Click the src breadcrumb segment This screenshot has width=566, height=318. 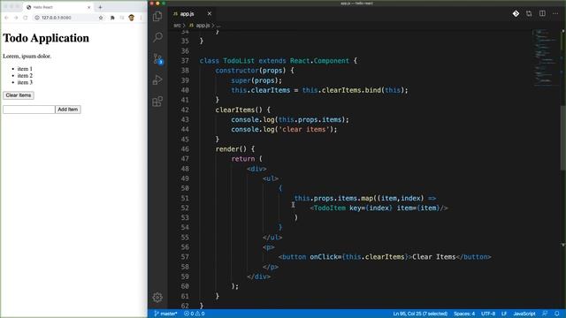[177, 26]
